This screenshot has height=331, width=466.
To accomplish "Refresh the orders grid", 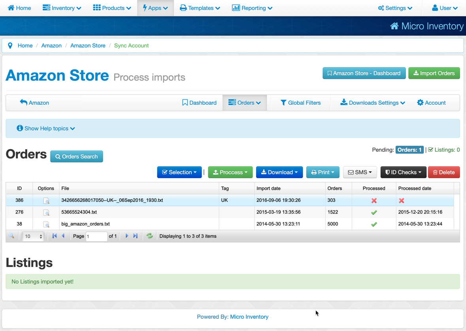I will coord(149,236).
